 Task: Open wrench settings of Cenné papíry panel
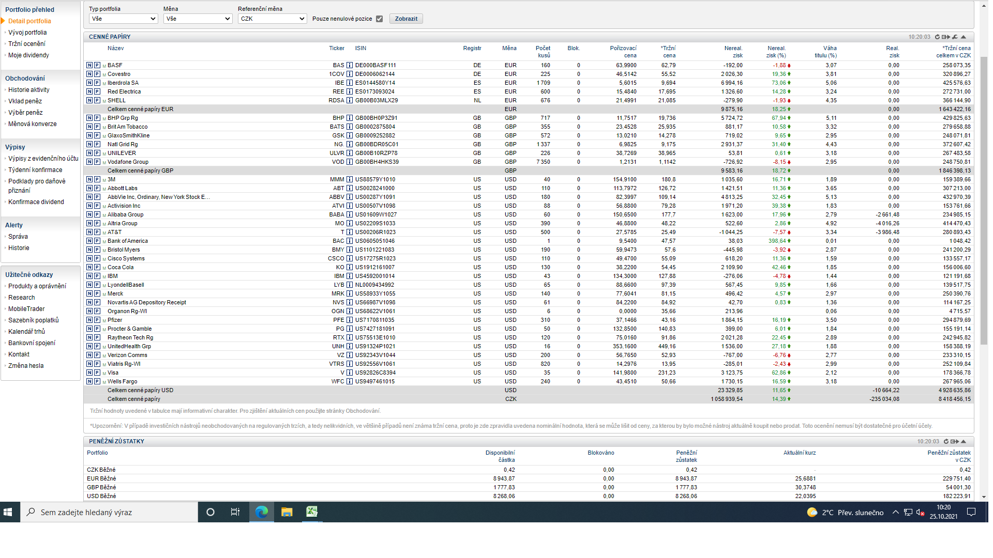[x=955, y=37]
